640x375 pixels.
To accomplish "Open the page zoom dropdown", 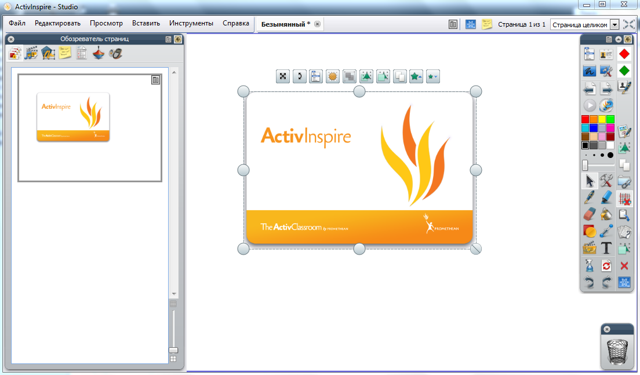I will (x=614, y=25).
